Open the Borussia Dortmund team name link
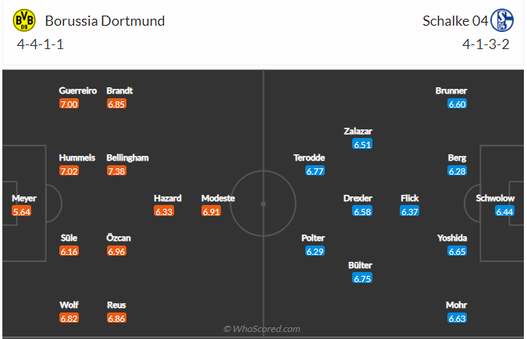The height and width of the screenshot is (339, 527). coord(105,21)
